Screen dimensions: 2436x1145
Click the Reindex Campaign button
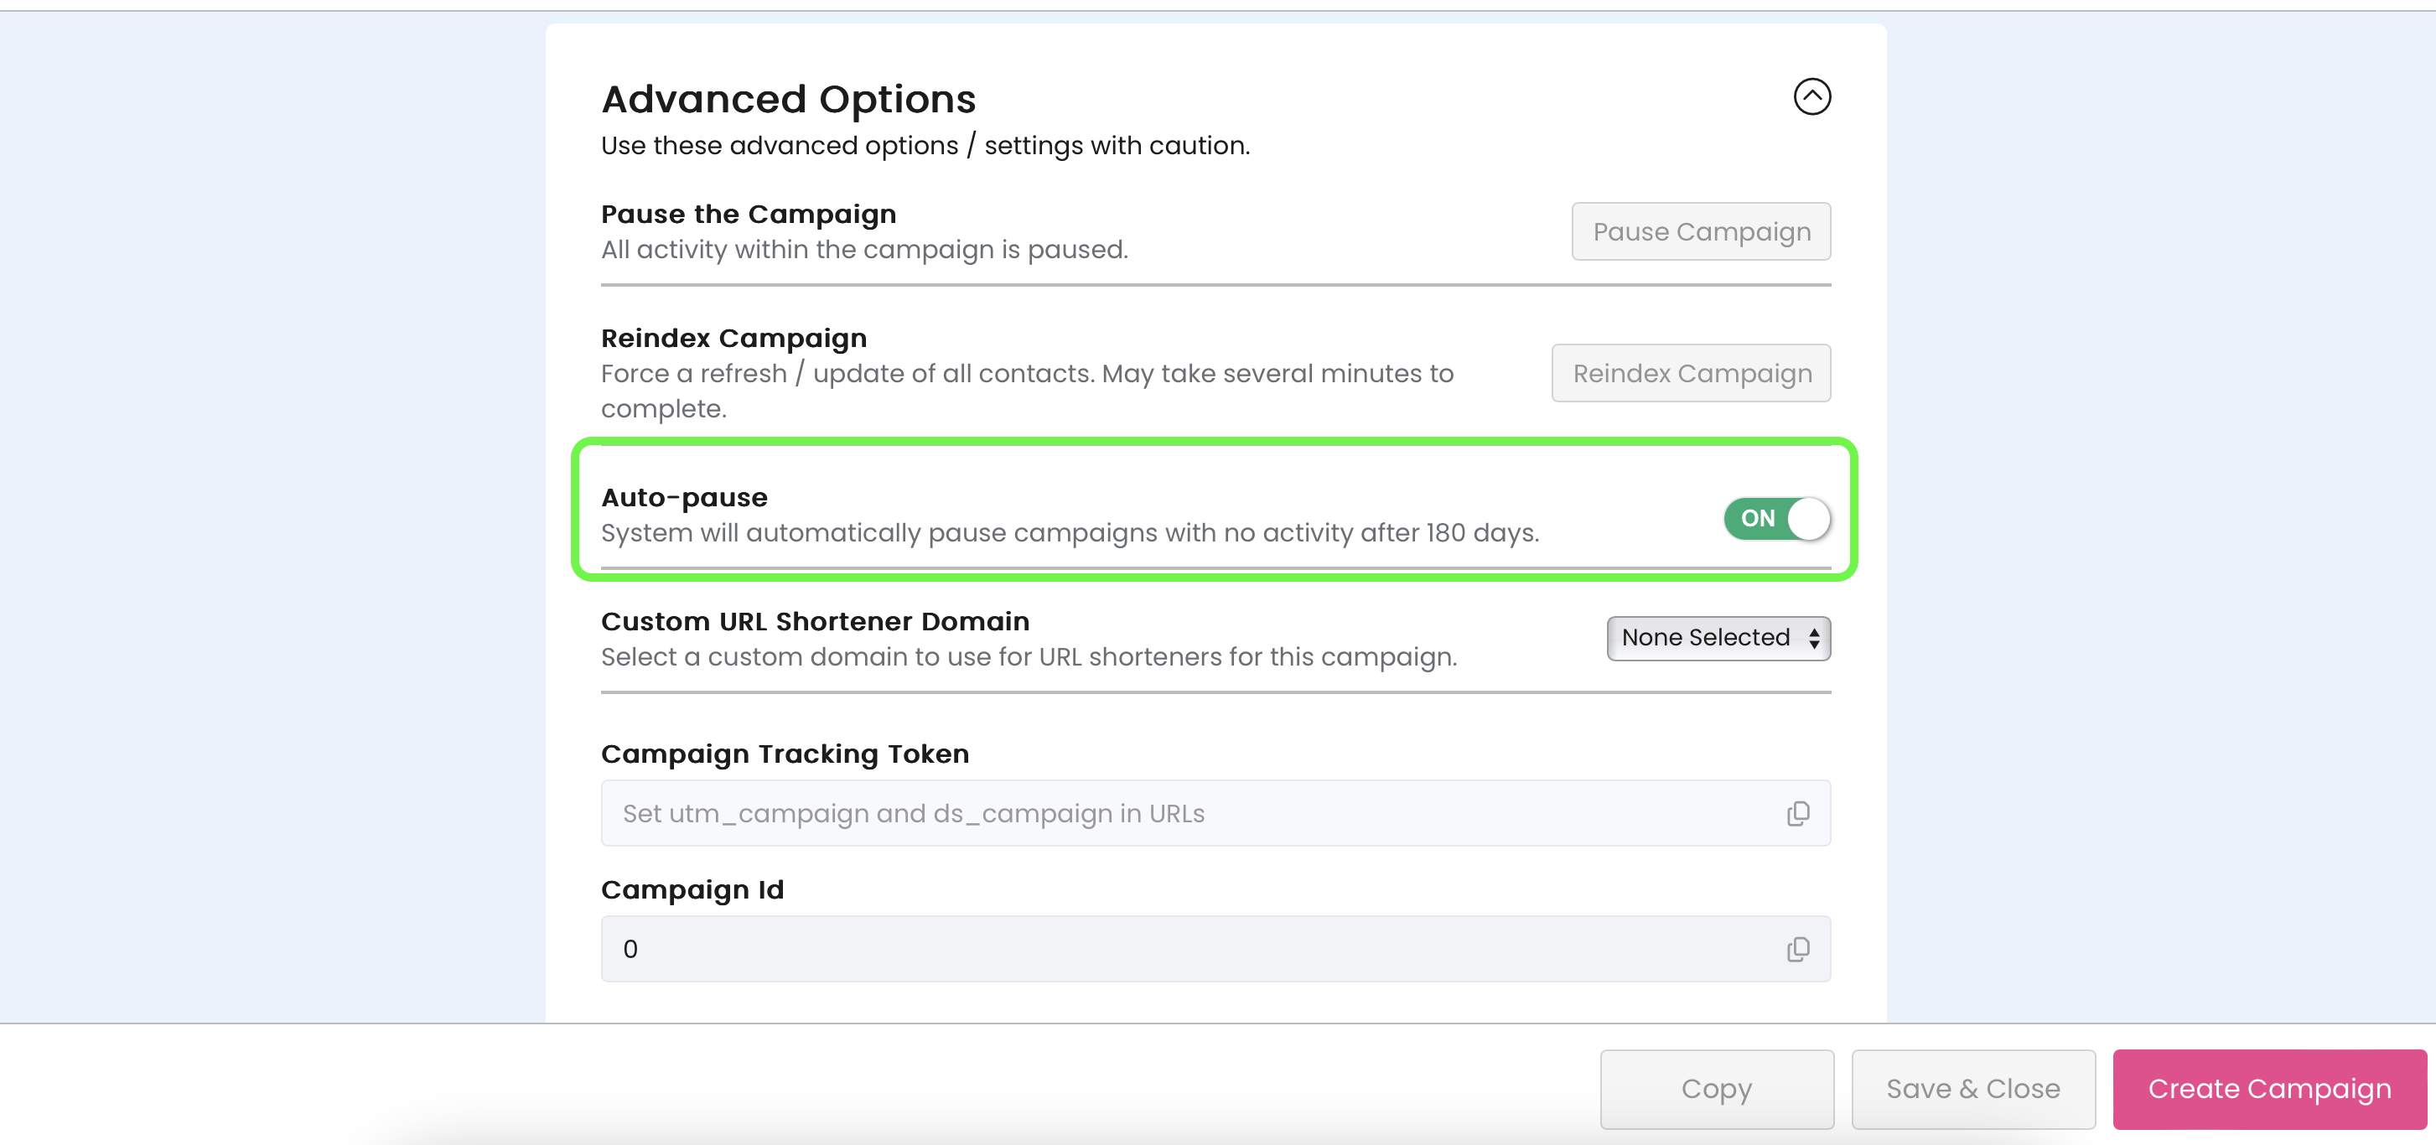point(1691,374)
